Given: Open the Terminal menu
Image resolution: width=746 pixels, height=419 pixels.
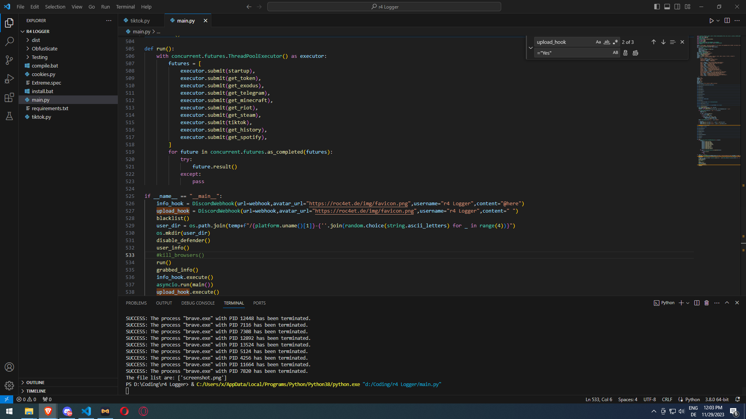Looking at the screenshot, I should coord(125,7).
